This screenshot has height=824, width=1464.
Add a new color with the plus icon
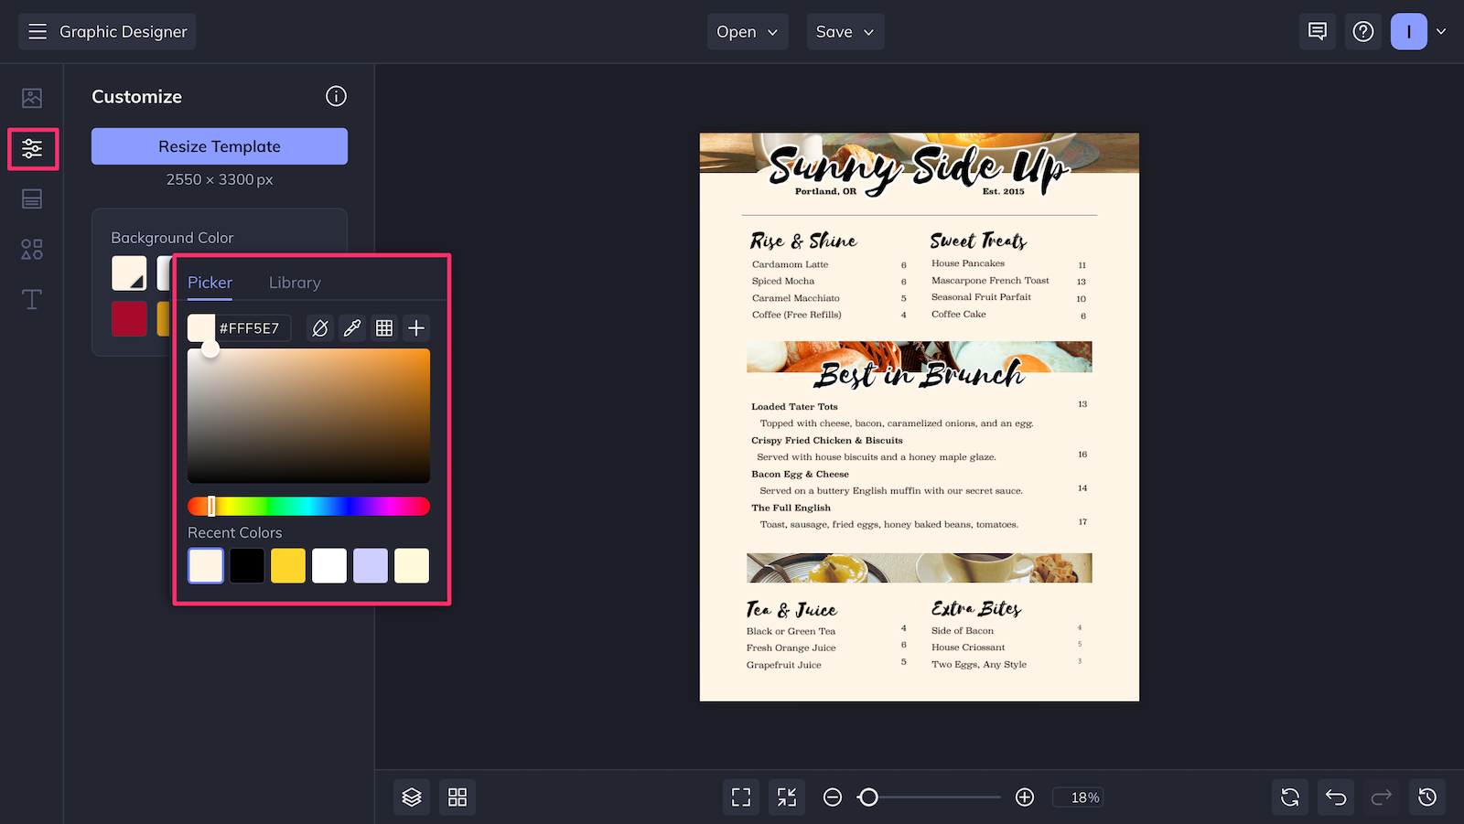point(416,327)
